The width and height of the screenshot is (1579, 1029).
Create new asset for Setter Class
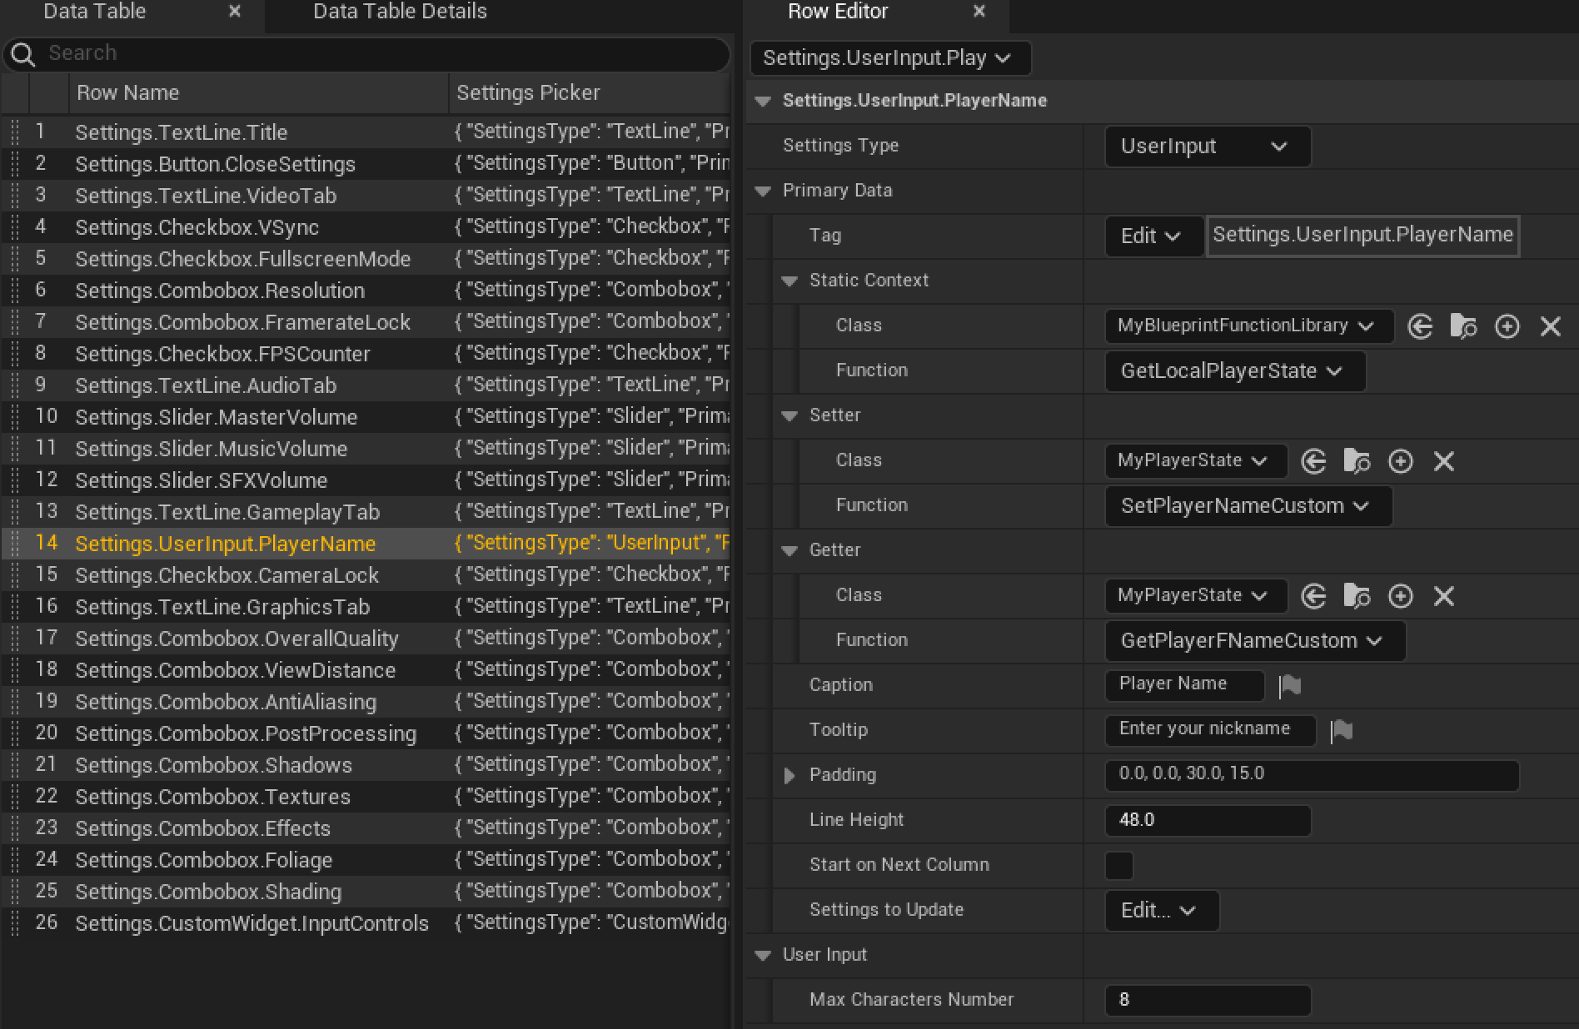pos(1401,460)
